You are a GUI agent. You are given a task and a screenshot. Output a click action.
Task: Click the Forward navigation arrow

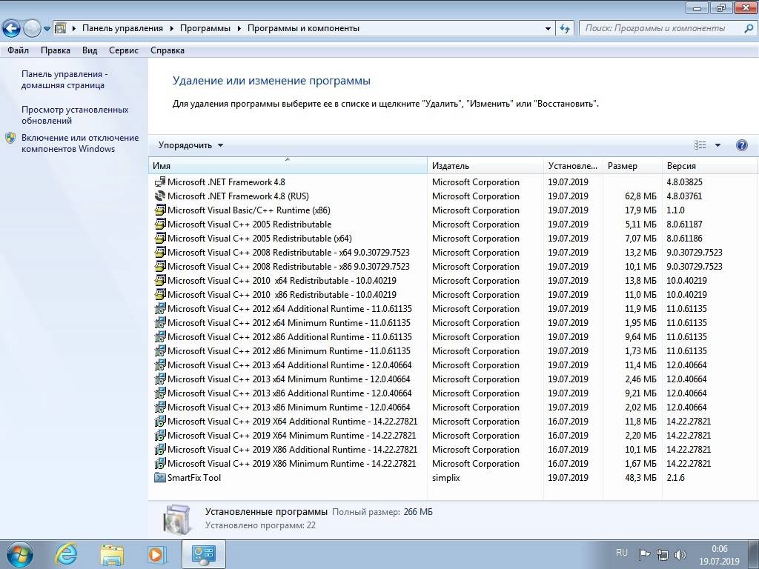(32, 29)
